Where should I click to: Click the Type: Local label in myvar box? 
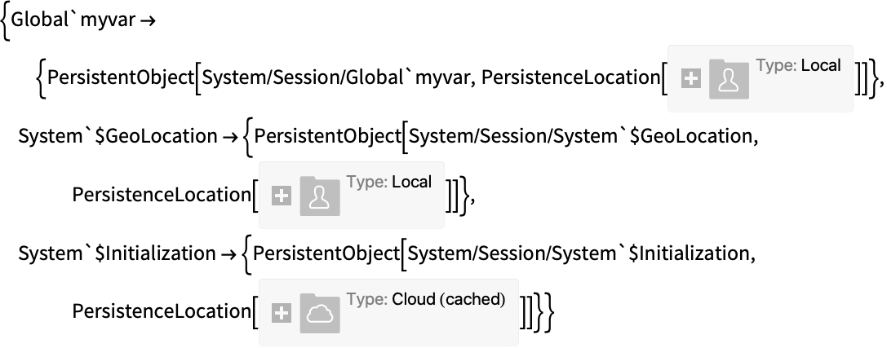click(799, 65)
